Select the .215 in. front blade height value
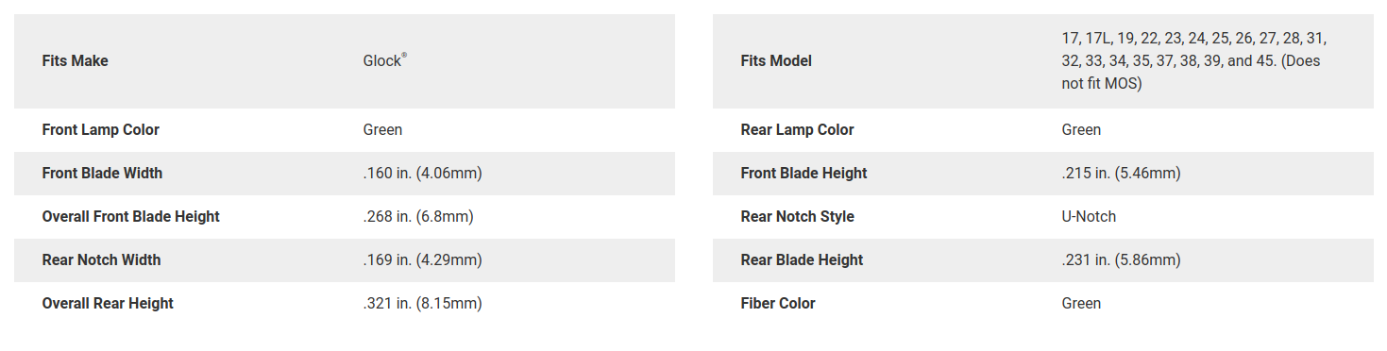Viewport: 1387px width, 351px height. point(1122,174)
